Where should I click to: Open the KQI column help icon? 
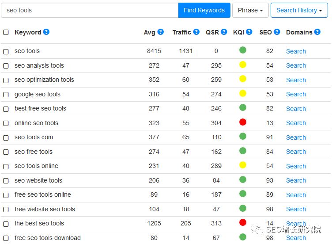click(x=249, y=32)
